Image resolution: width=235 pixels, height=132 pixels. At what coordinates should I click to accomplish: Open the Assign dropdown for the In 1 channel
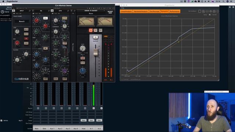coord(91,120)
